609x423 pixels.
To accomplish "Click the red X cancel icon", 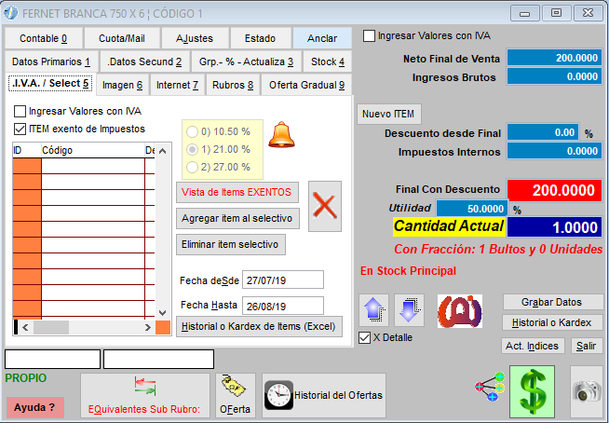I will [325, 206].
